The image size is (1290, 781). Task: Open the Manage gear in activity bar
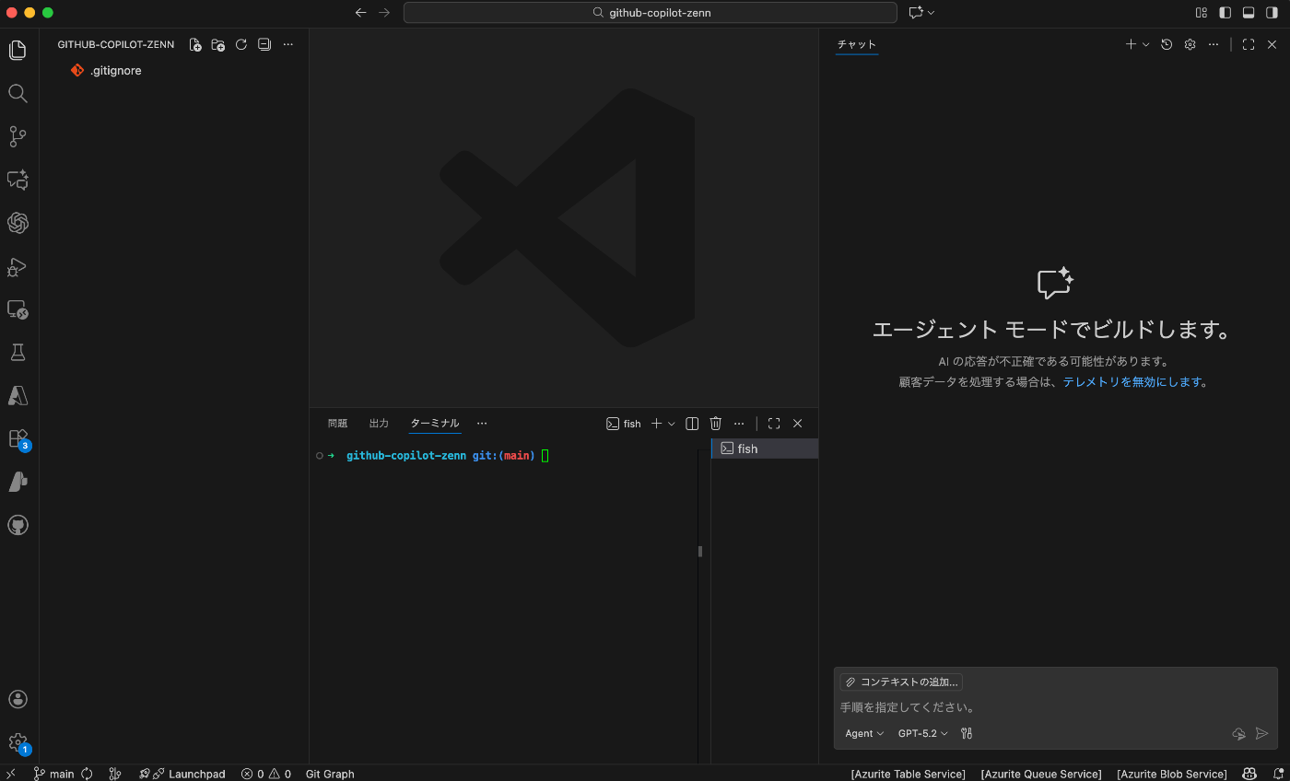point(18,742)
